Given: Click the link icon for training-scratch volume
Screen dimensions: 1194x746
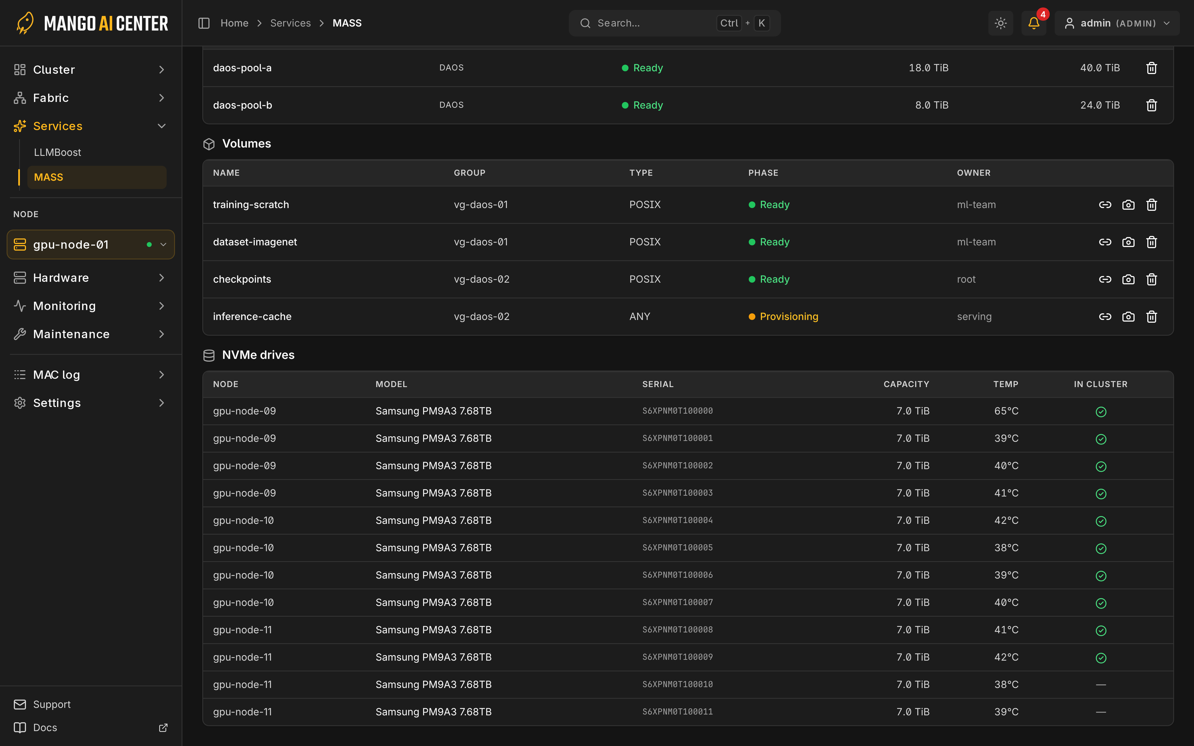Looking at the screenshot, I should (1105, 205).
